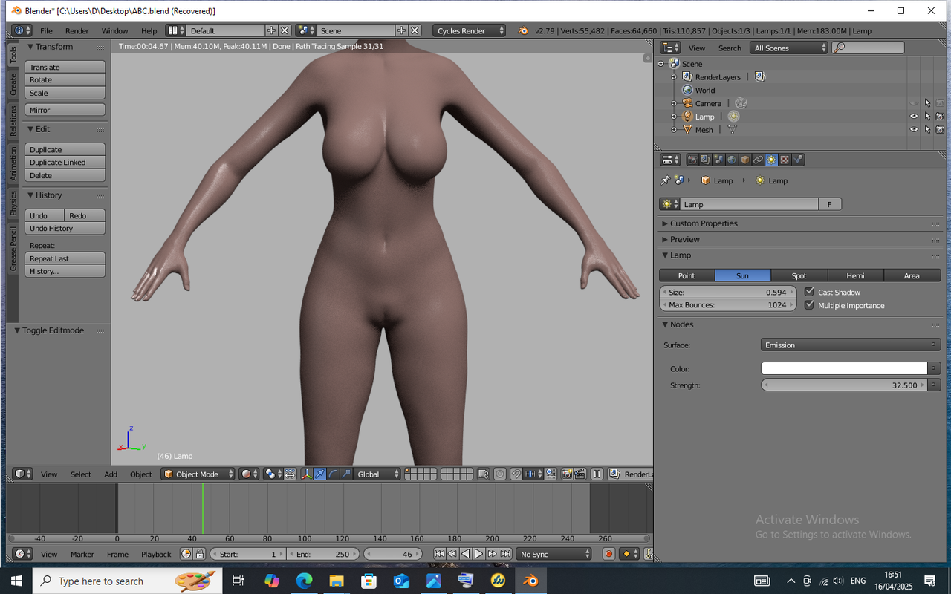This screenshot has width=951, height=594.
Task: Click the Blender logo in the info header
Action: (x=523, y=30)
